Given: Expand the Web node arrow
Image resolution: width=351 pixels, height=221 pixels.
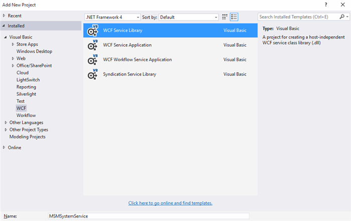Looking at the screenshot, I should (13, 59).
